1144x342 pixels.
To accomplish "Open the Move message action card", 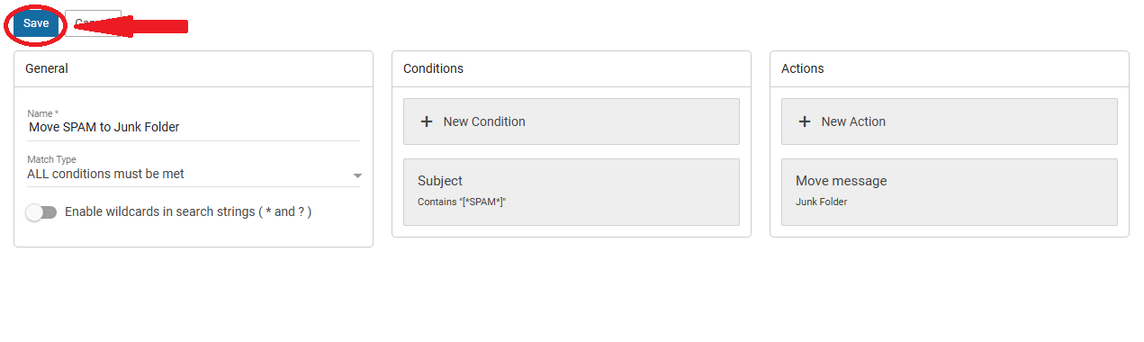I will click(950, 193).
